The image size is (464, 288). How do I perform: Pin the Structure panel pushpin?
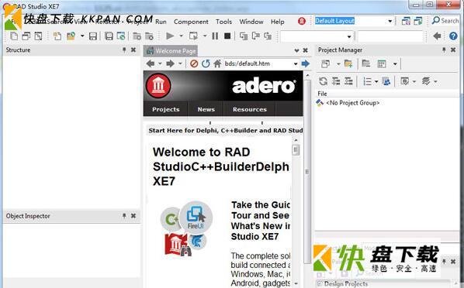pos(124,50)
